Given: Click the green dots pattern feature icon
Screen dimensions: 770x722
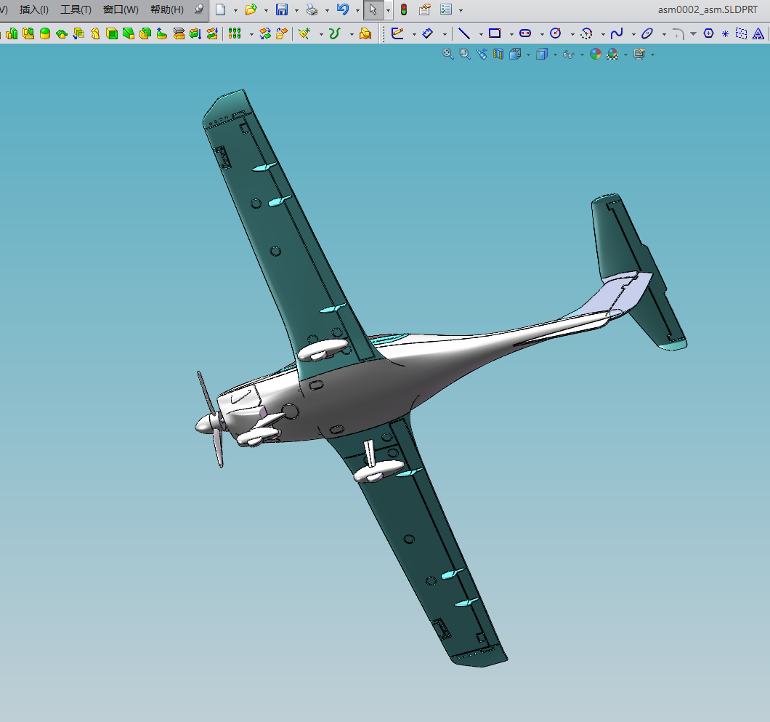Looking at the screenshot, I should coord(235,33).
